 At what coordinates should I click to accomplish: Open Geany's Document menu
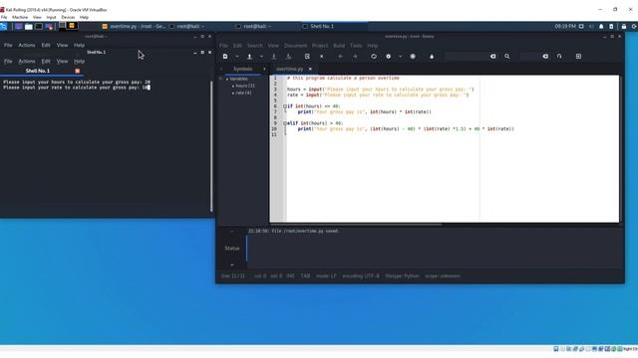coord(295,46)
